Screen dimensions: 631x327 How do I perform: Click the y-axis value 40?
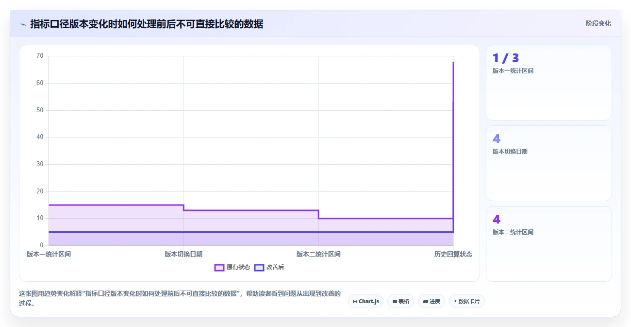tap(40, 137)
